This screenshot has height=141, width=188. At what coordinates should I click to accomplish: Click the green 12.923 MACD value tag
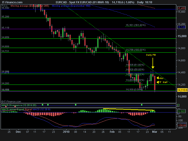[181, 111]
